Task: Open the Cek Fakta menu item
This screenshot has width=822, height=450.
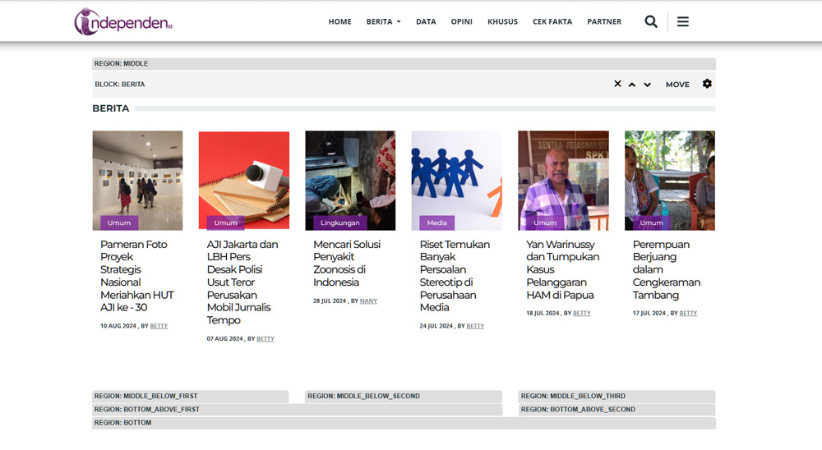Action: tap(552, 21)
